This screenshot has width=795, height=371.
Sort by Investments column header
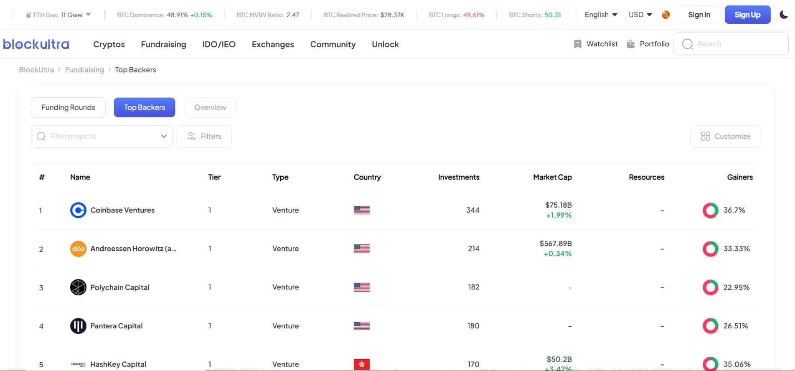[x=459, y=177]
